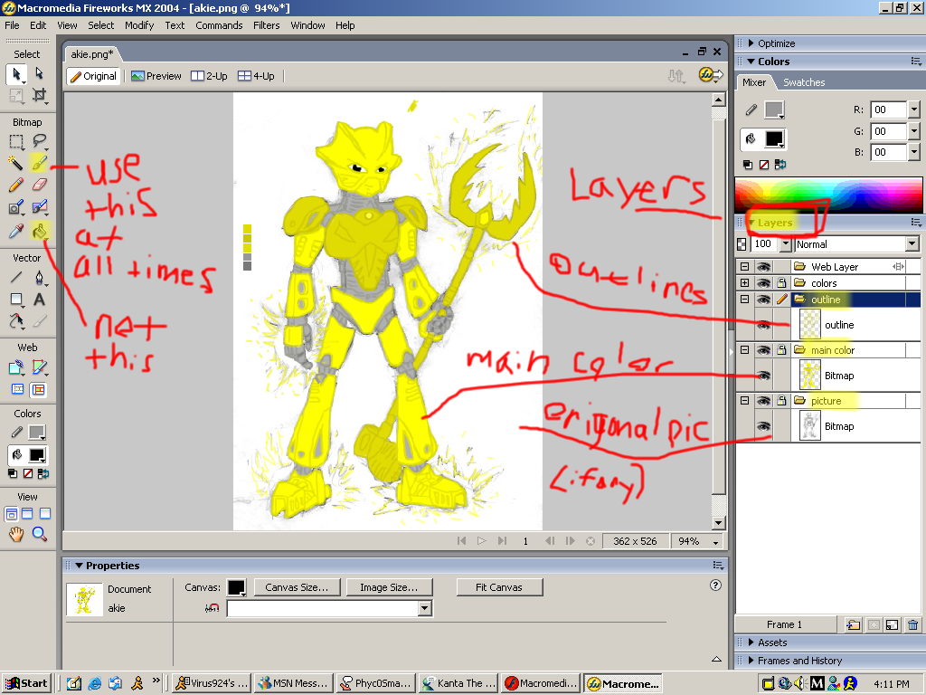The height and width of the screenshot is (695, 926).
Task: Open the Commands menu
Action: pyautogui.click(x=219, y=25)
